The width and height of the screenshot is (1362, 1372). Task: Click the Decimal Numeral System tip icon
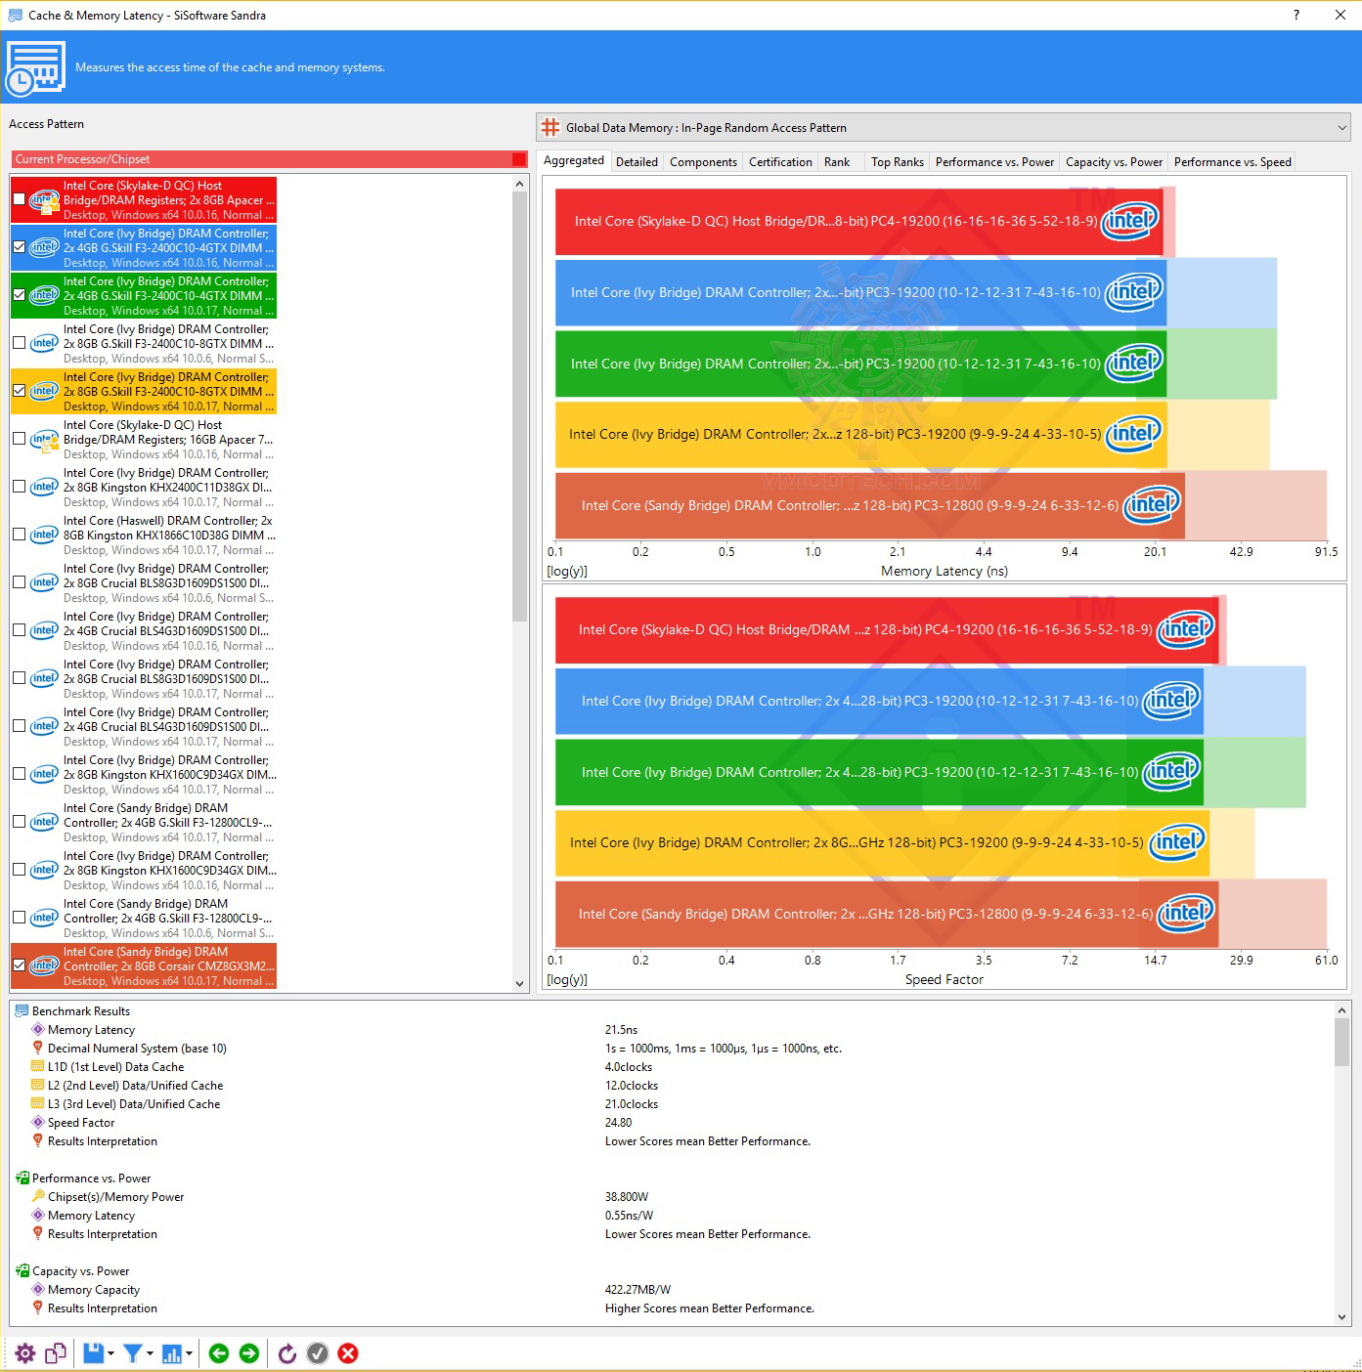(38, 1049)
